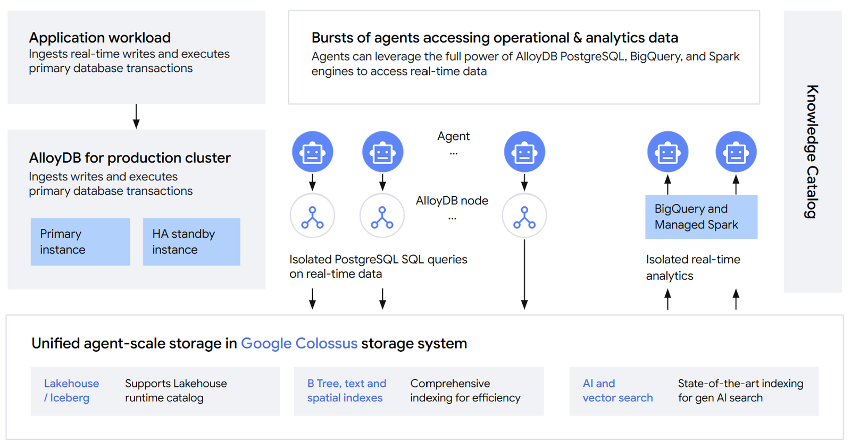
Task: Click the AlloyDB for production cluster heading
Action: coord(130,158)
